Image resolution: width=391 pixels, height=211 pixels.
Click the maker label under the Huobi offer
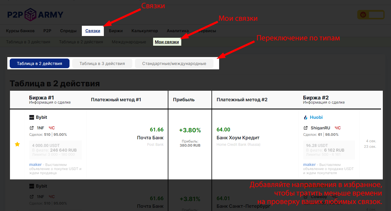click(309, 165)
